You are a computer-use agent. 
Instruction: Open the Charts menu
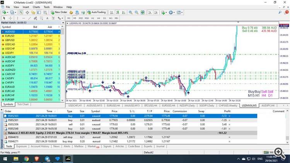click(36, 7)
